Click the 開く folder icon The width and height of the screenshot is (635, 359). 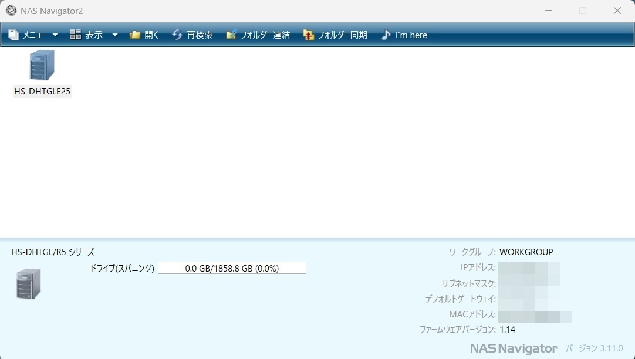coord(135,35)
